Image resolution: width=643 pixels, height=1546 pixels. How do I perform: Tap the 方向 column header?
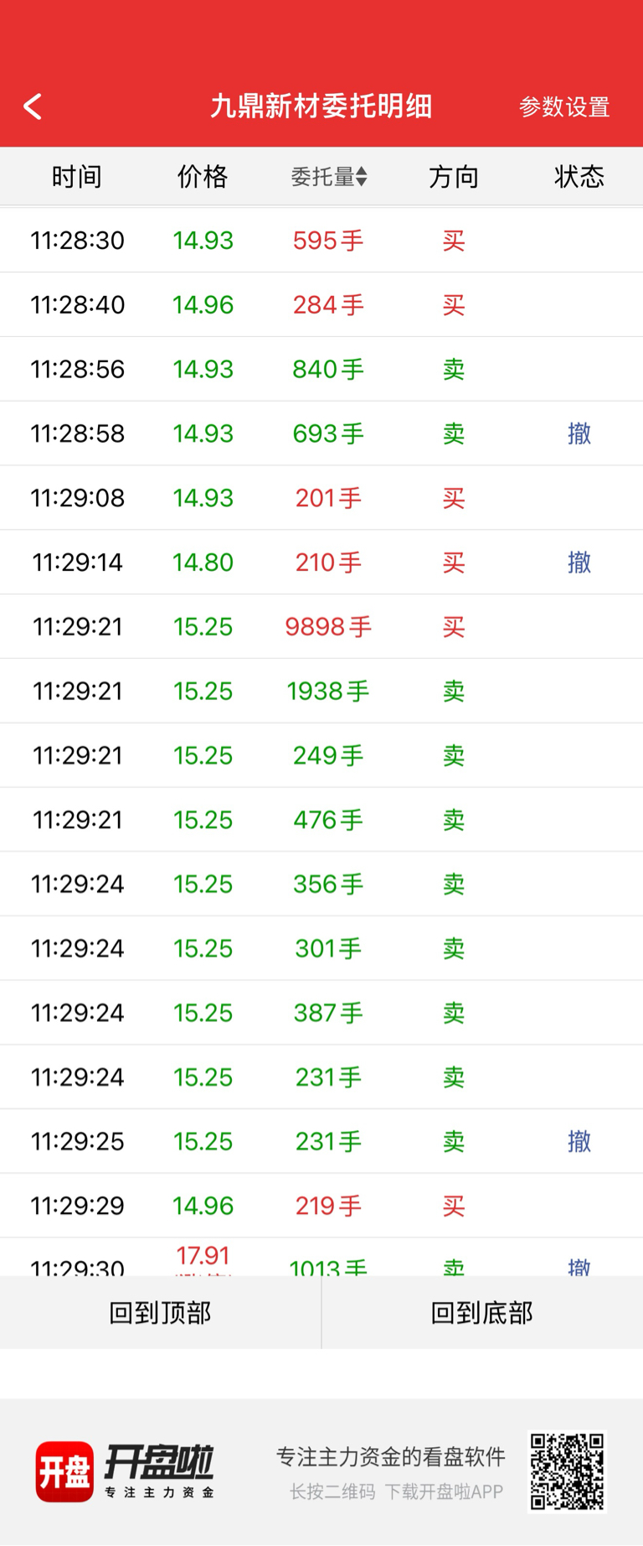pos(454,177)
